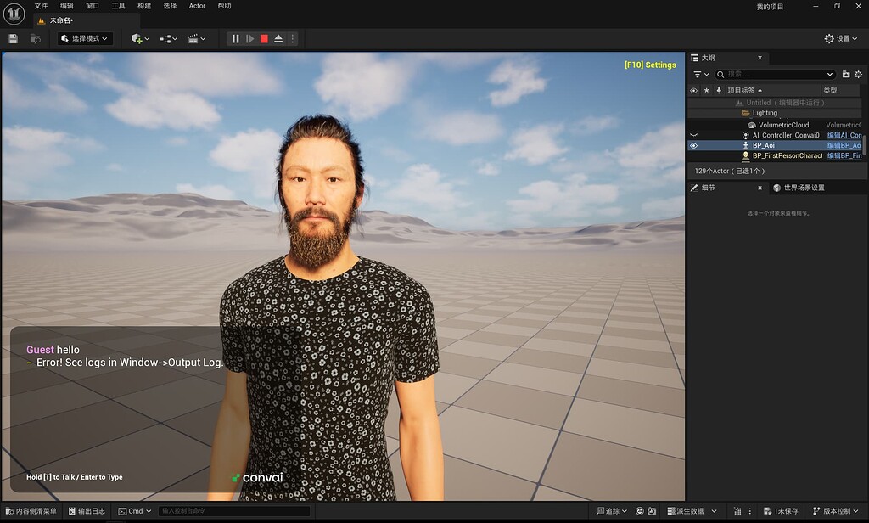The width and height of the screenshot is (869, 523).
Task: Pause the running simulation
Action: pyautogui.click(x=235, y=39)
